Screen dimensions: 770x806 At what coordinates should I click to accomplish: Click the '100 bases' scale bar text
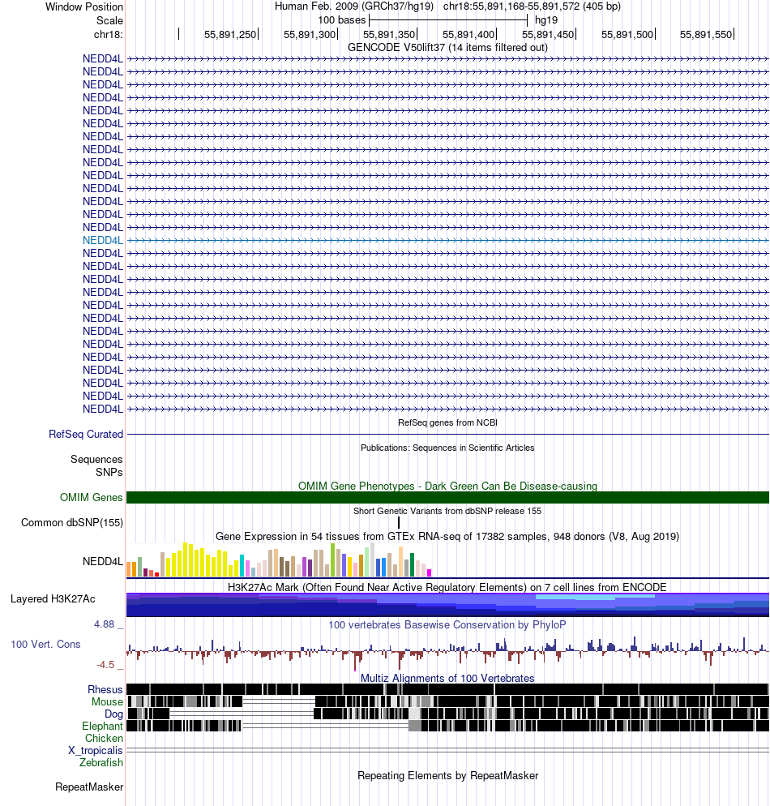point(341,20)
